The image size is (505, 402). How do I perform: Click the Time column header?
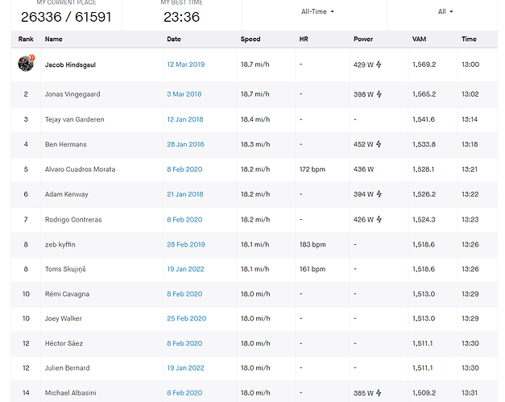(469, 39)
